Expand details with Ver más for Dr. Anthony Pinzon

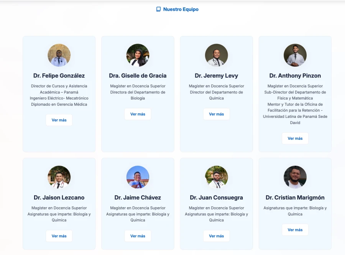[x=295, y=139]
